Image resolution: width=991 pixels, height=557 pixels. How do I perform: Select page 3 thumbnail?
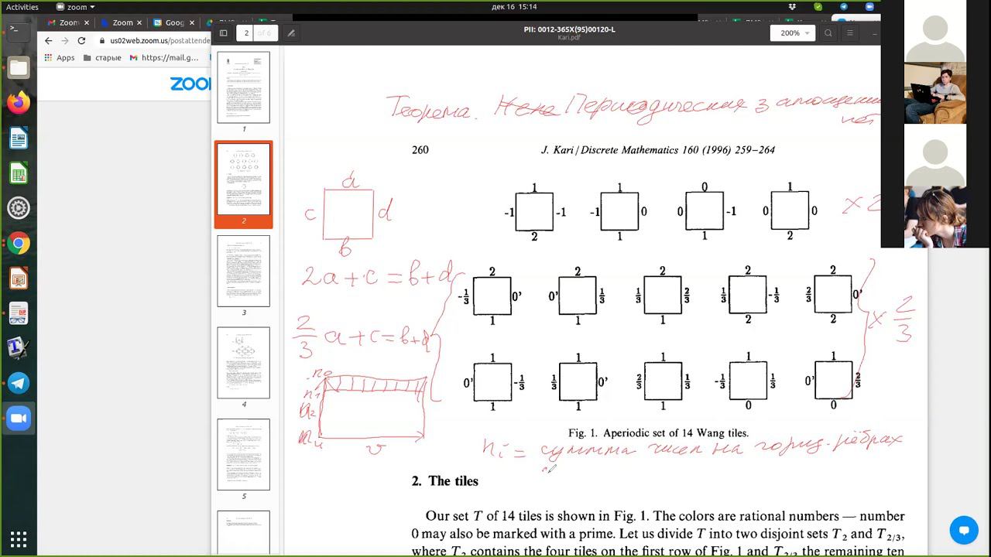click(x=243, y=271)
